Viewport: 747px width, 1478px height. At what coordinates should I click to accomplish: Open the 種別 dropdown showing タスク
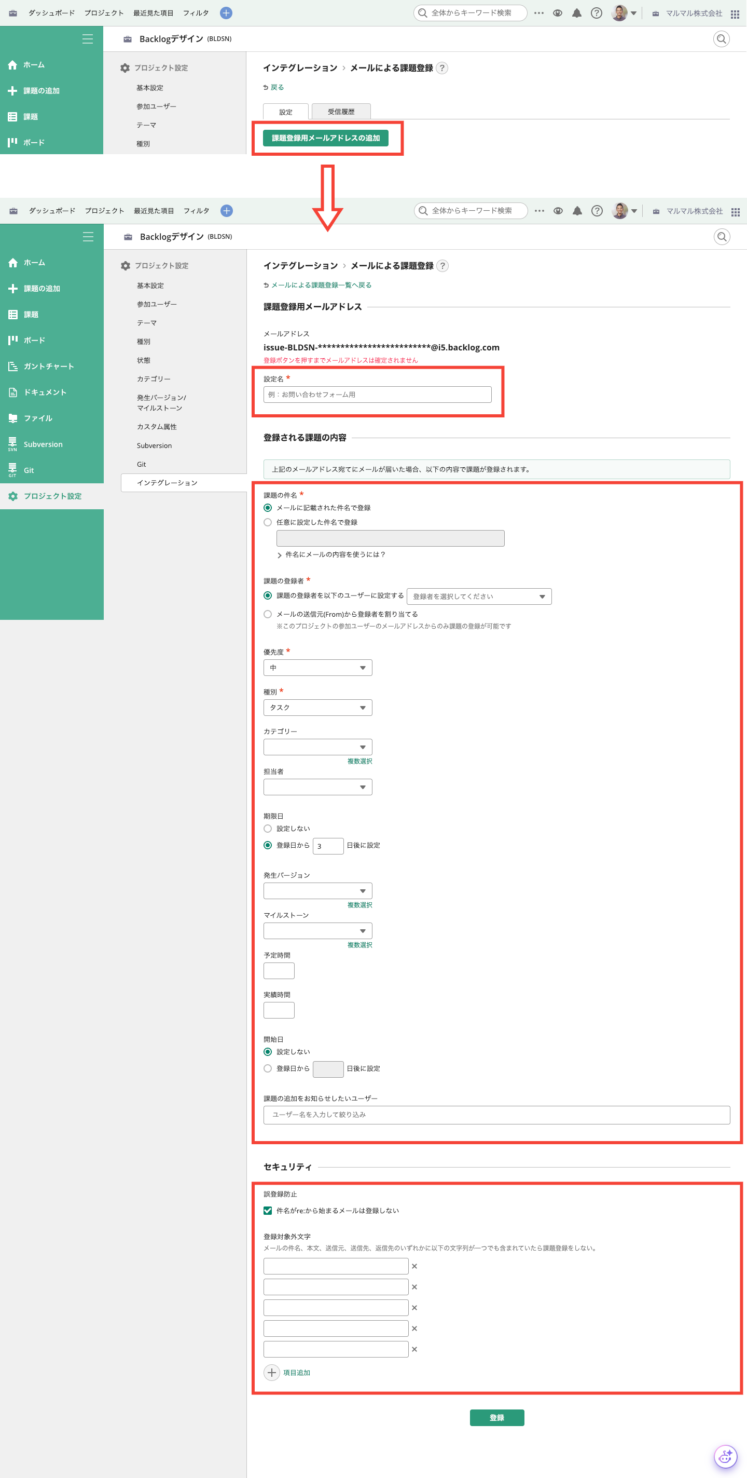click(x=318, y=708)
